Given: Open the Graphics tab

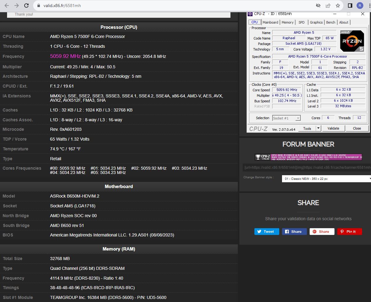Looking at the screenshot, I should click(x=316, y=22).
